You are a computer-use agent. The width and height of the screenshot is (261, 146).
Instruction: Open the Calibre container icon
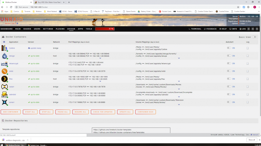(4, 48)
